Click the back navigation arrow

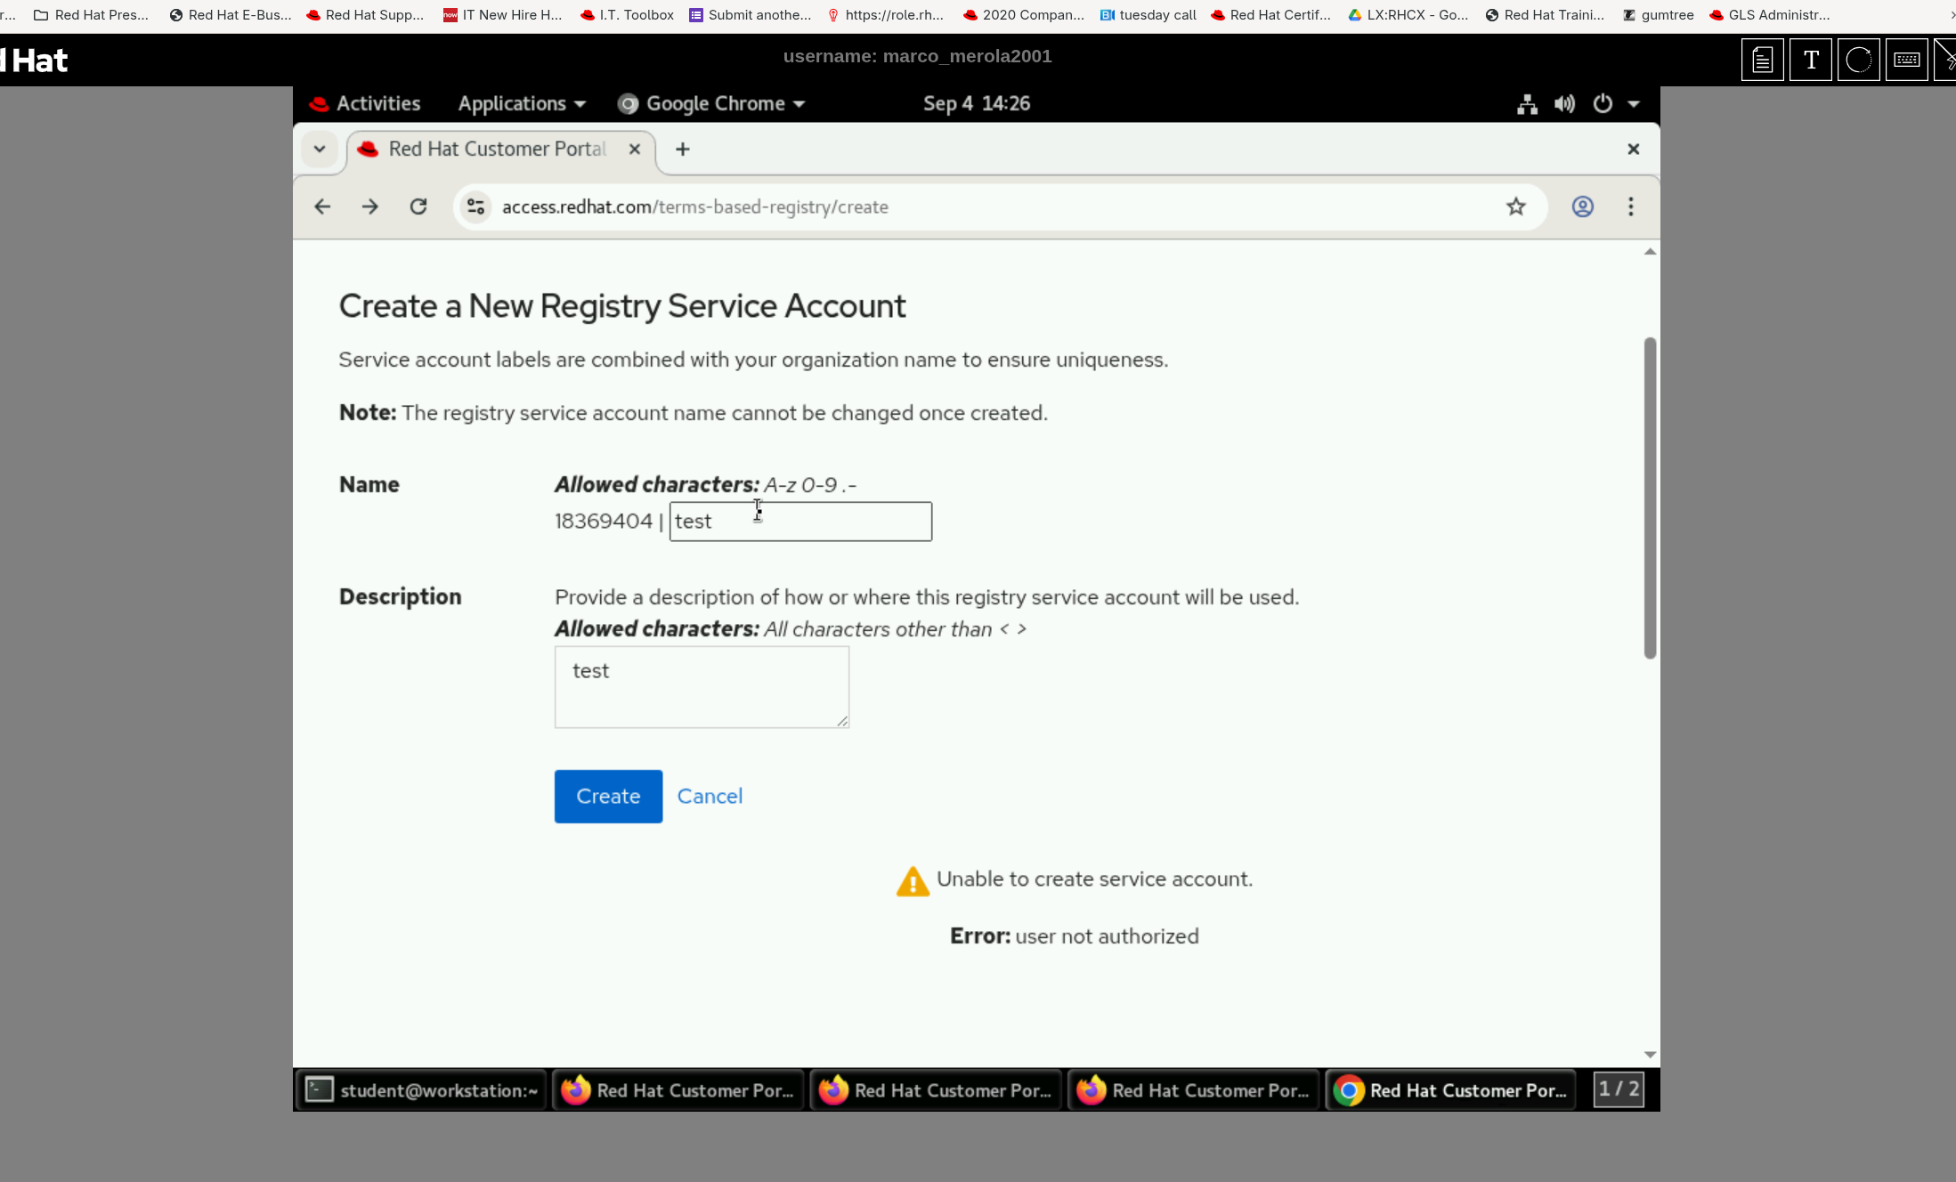322,206
